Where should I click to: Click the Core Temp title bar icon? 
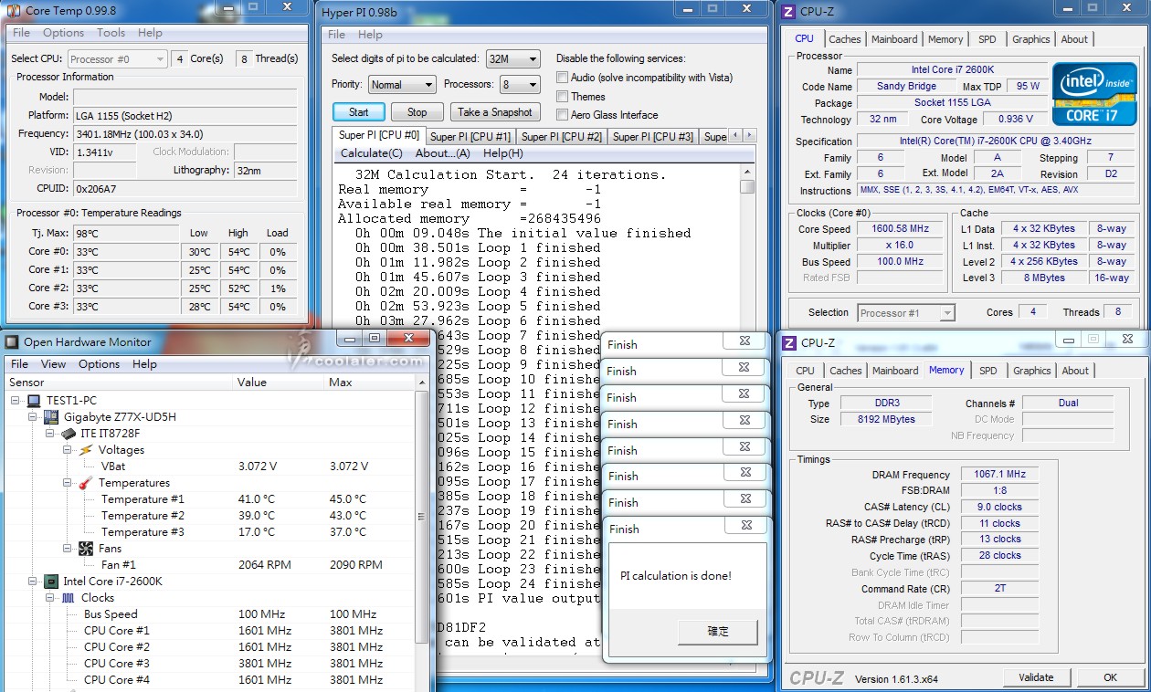12,11
